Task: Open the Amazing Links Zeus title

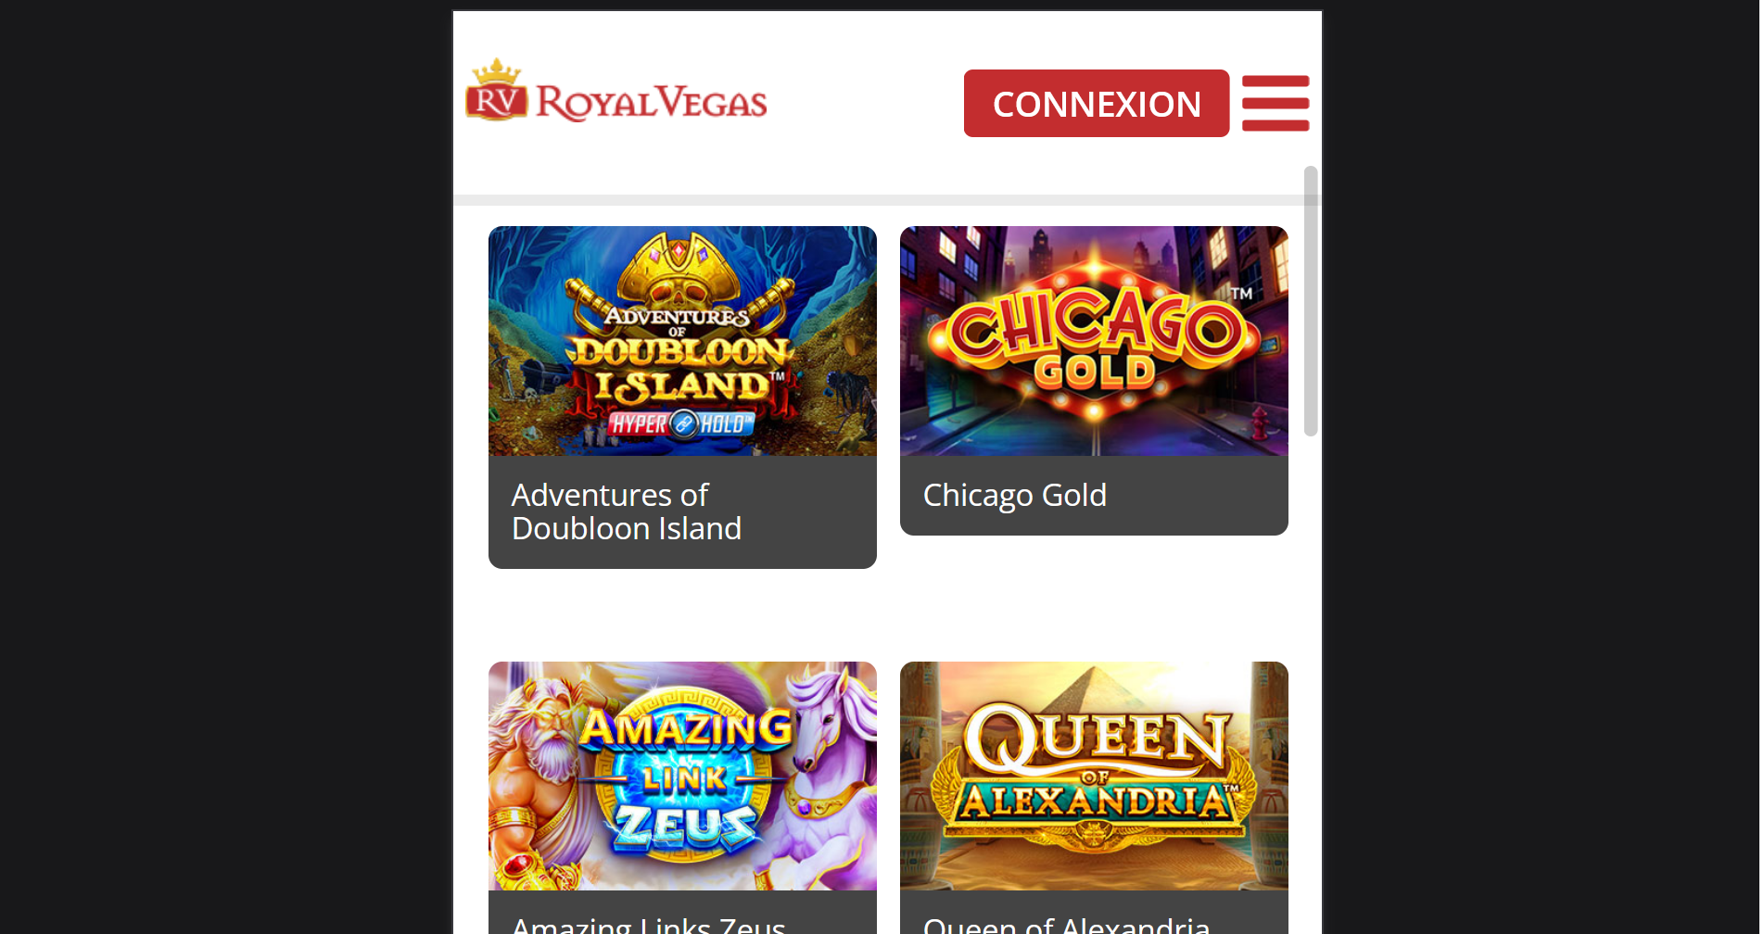Action: pos(649,923)
